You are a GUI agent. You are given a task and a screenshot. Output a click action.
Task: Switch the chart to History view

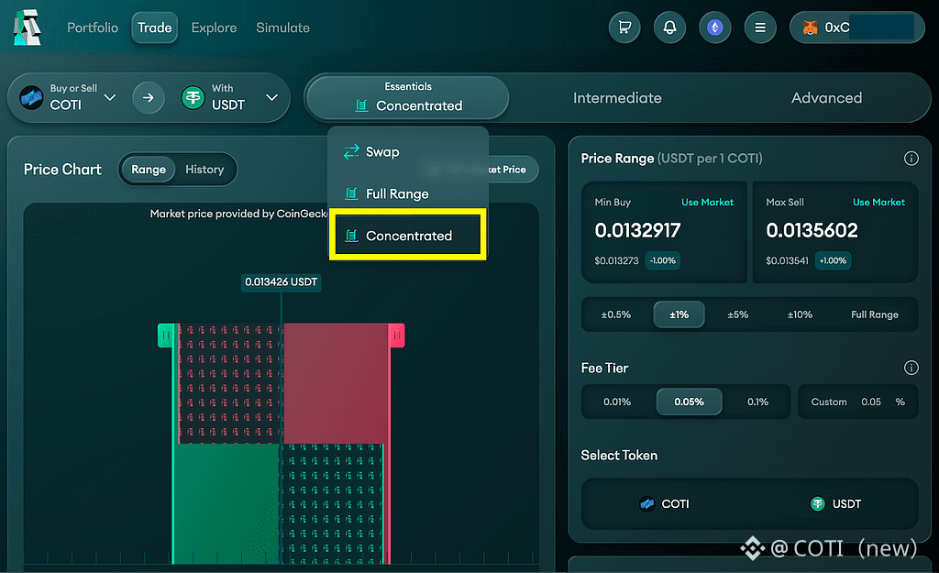click(204, 170)
